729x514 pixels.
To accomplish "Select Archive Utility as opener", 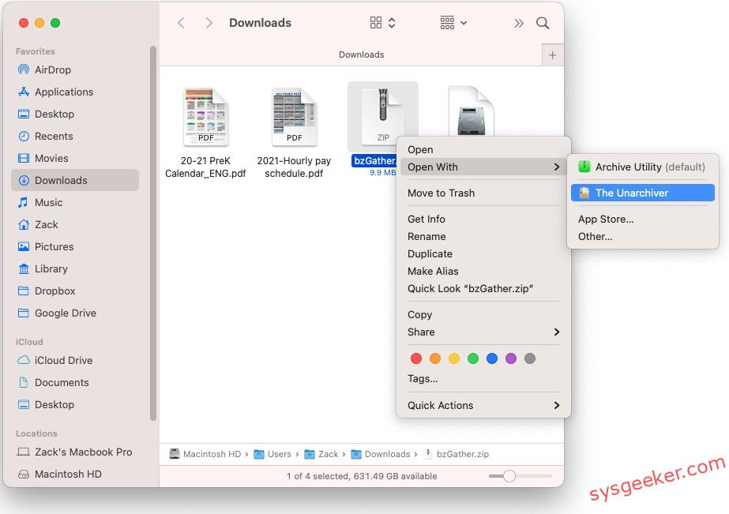I will tap(632, 167).
